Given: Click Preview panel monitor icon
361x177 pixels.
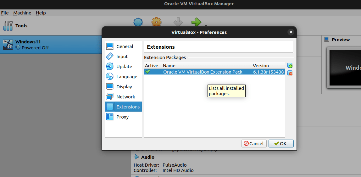Looking at the screenshot, I should coord(326,39).
